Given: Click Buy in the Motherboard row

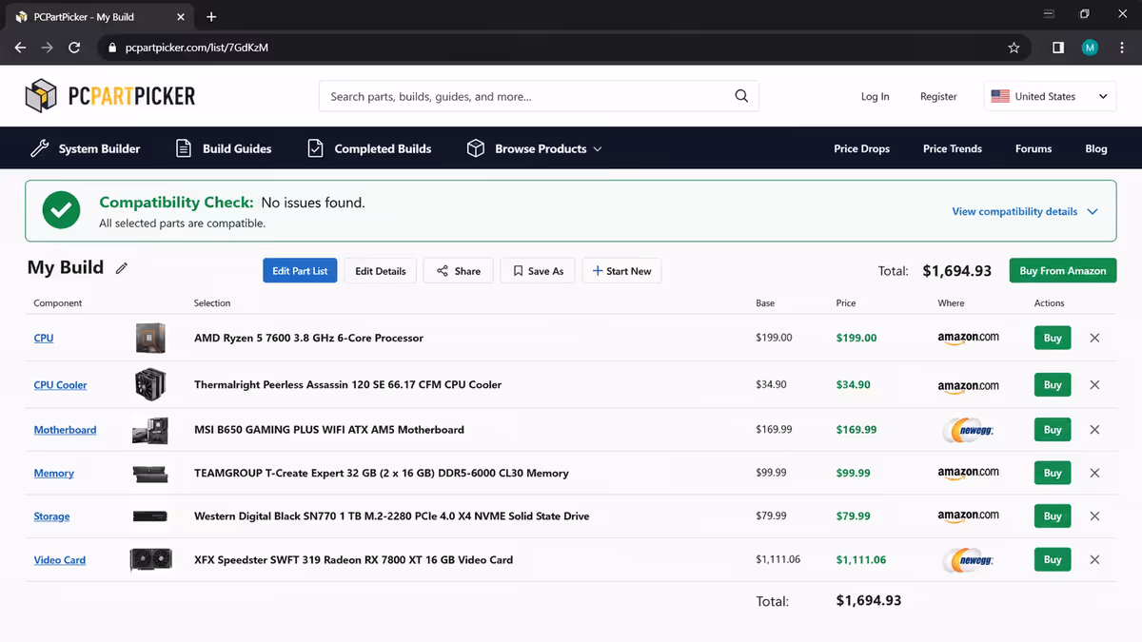Looking at the screenshot, I should click(1053, 430).
